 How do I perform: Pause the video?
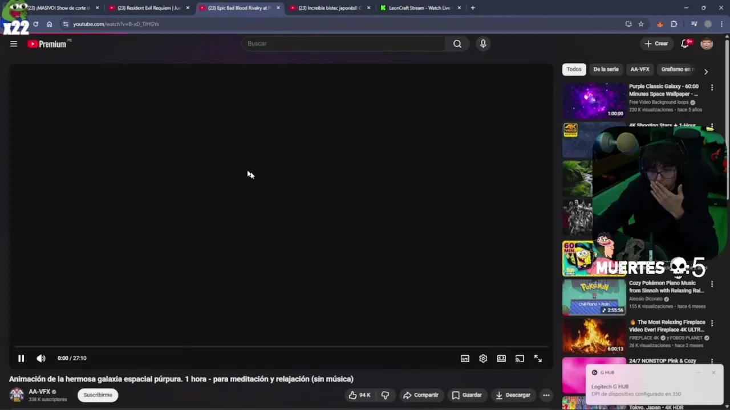pos(21,358)
